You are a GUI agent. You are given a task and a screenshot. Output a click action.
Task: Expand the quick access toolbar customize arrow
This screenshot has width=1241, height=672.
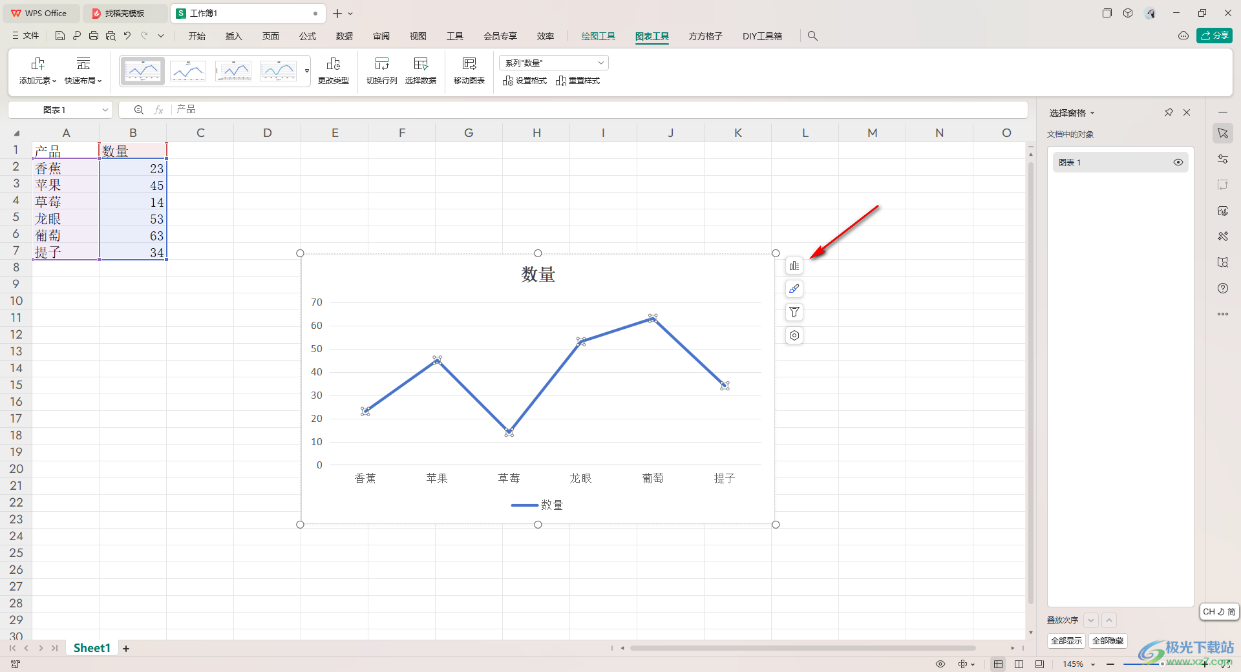pos(161,36)
